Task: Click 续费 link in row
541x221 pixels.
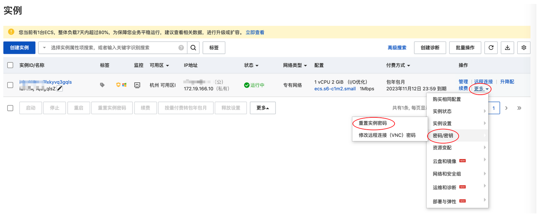Action: 463,88
